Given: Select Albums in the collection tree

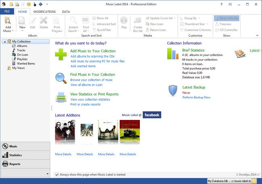Looking at the screenshot, I should 22,46.
